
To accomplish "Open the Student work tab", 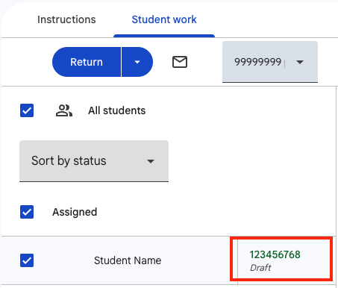I will tap(164, 19).
